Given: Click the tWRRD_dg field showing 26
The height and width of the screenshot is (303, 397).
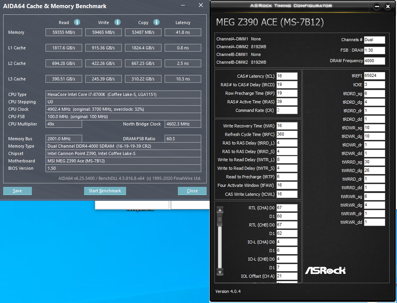Looking at the screenshot, I should tap(374, 171).
